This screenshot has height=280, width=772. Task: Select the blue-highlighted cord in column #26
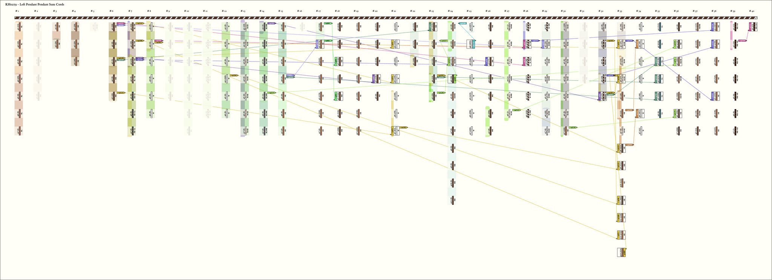(488, 61)
